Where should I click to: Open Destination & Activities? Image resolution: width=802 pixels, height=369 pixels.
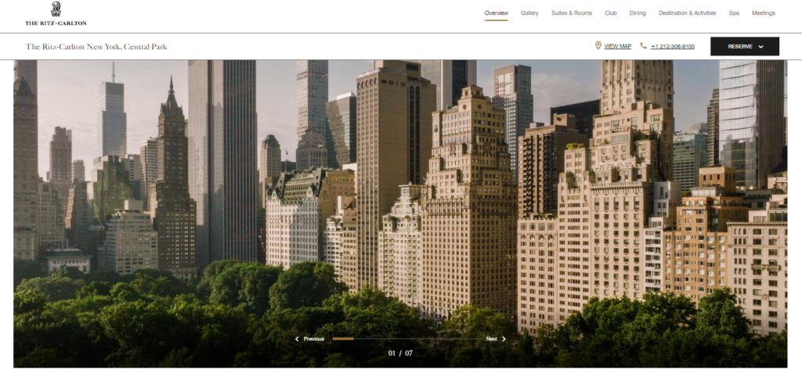(687, 13)
